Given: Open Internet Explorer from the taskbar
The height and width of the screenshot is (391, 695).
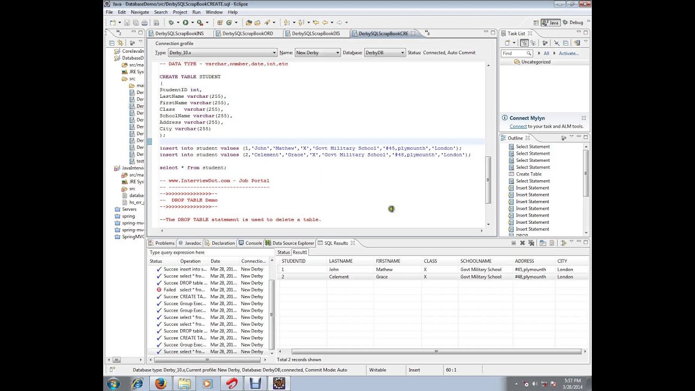Looking at the screenshot, I should 137,383.
